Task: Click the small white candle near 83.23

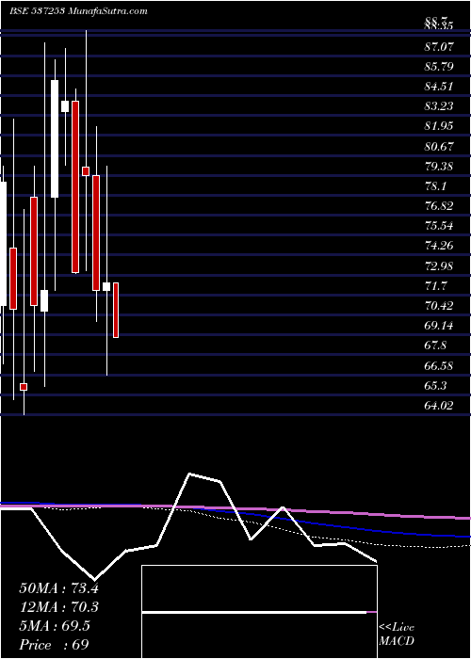Action: pos(65,106)
